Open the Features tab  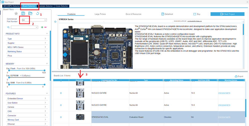[71, 14]
